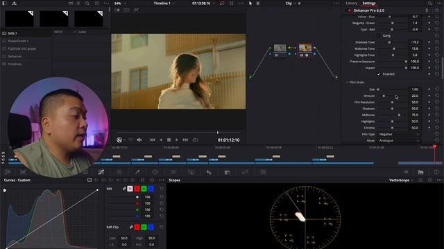Reset the Film Grain Amount parameter
This screenshot has width=444, height=249.
click(437, 95)
